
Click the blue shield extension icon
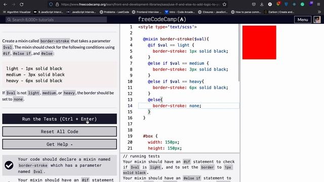286,5
